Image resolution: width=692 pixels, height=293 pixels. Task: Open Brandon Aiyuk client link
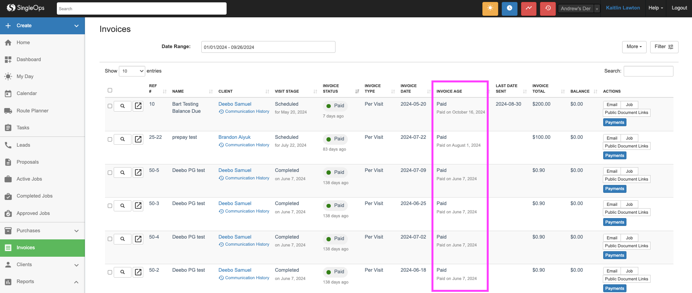234,137
